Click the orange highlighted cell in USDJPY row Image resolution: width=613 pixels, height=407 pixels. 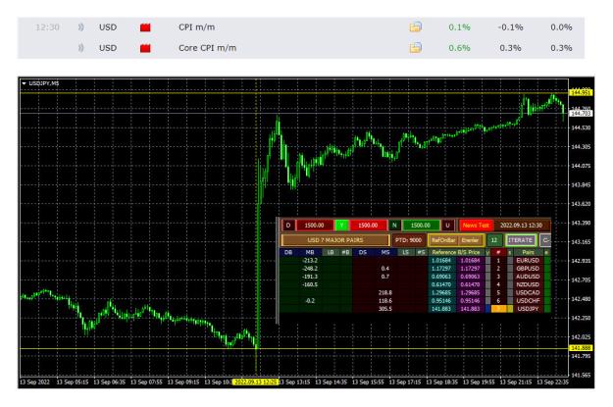point(501,309)
